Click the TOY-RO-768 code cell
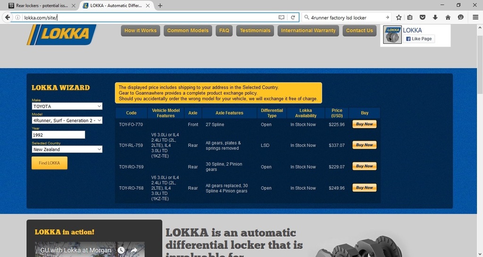Screen dimensions: 483x257 pos(131,188)
